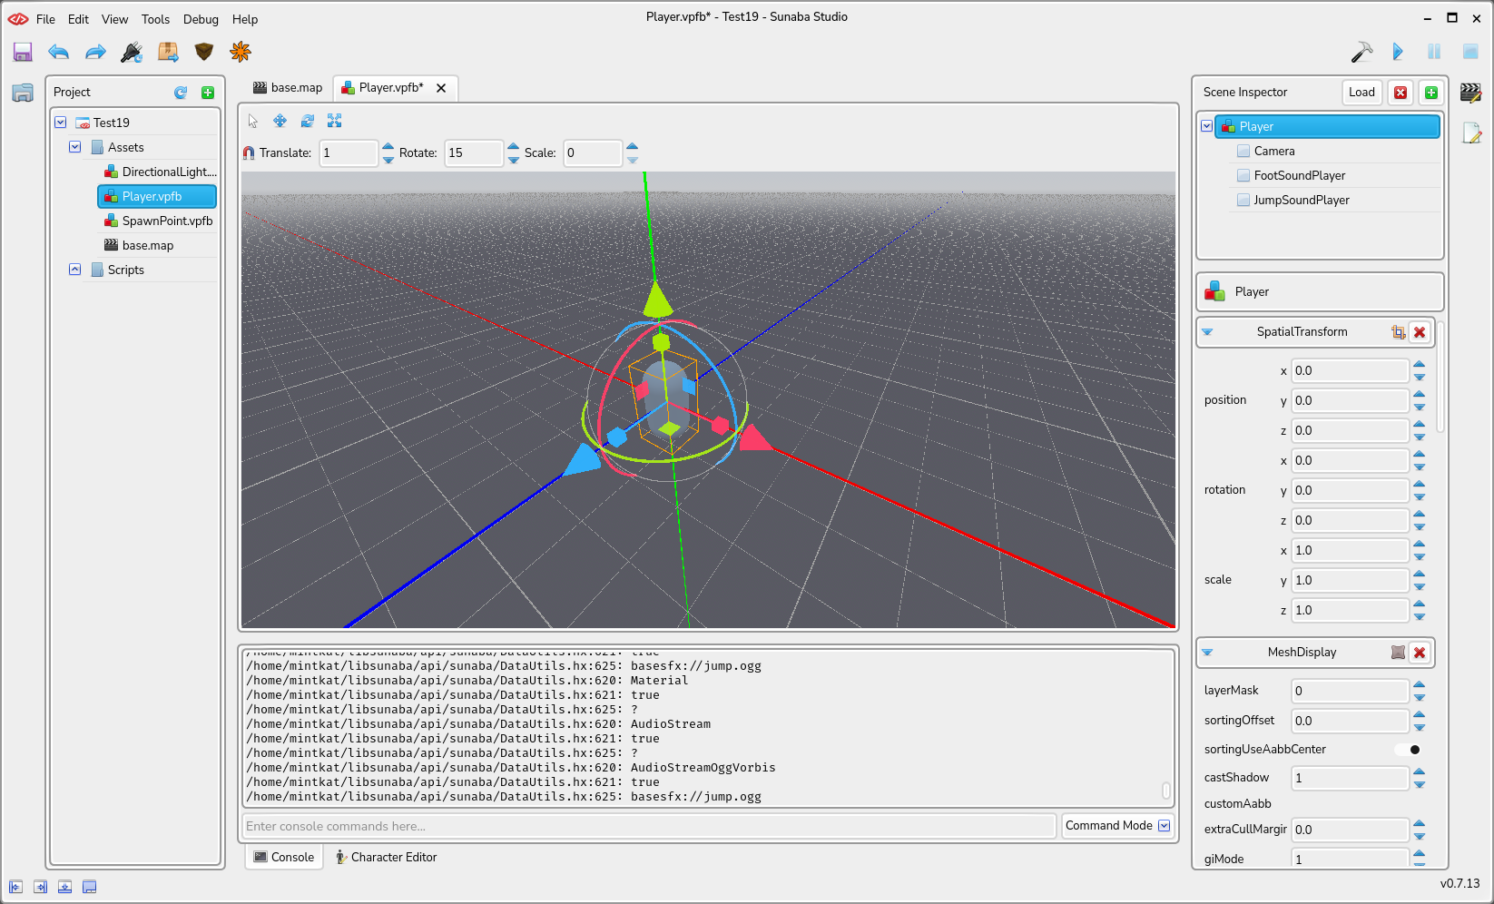The image size is (1494, 904).
Task: Expand the Scripts folder
Action: 75,270
